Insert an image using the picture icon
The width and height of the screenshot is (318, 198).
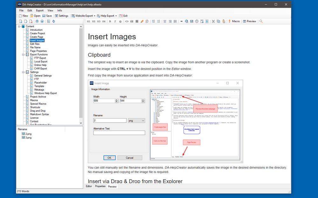coord(192,21)
